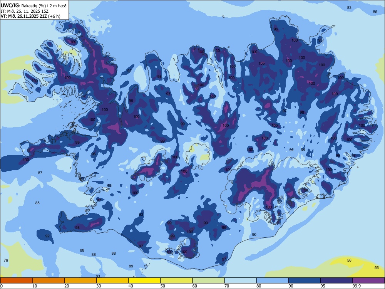
Task: Click the map value '90' near the coast
Action: (x=254, y=235)
